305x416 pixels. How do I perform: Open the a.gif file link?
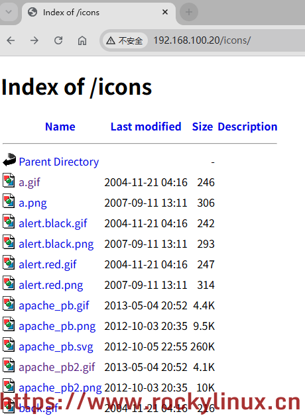(x=29, y=183)
